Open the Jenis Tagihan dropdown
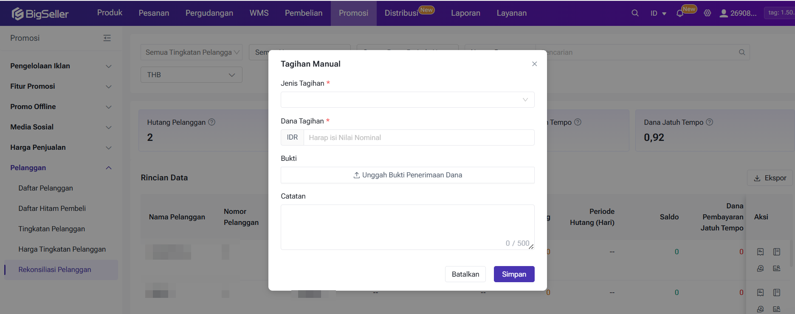Viewport: 795px width, 314px height. click(407, 100)
